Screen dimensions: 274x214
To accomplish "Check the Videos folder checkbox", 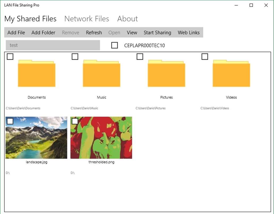I will (205, 57).
